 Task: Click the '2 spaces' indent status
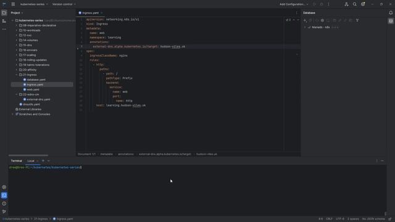click(353, 219)
